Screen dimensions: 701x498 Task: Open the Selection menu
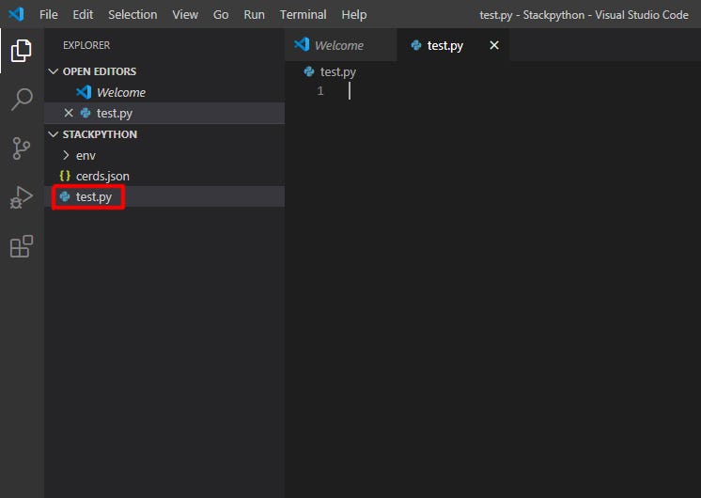point(132,15)
